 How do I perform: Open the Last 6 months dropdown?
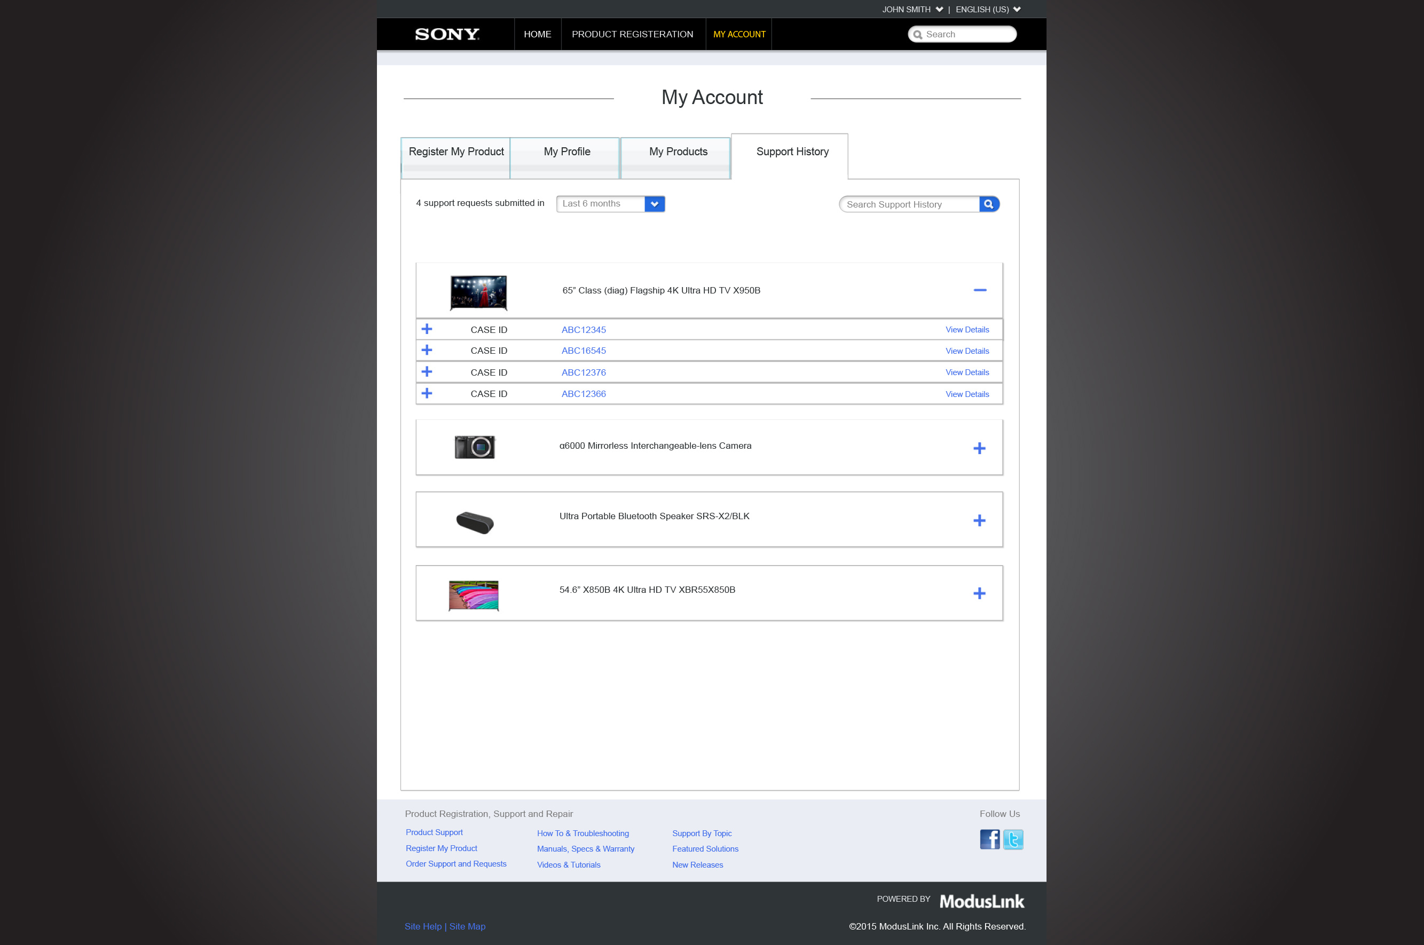pos(610,204)
